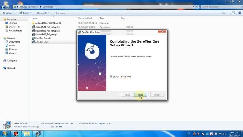Select Computer in navigation pane
Viewport: 243px width, 137px height.
(x=12, y=61)
